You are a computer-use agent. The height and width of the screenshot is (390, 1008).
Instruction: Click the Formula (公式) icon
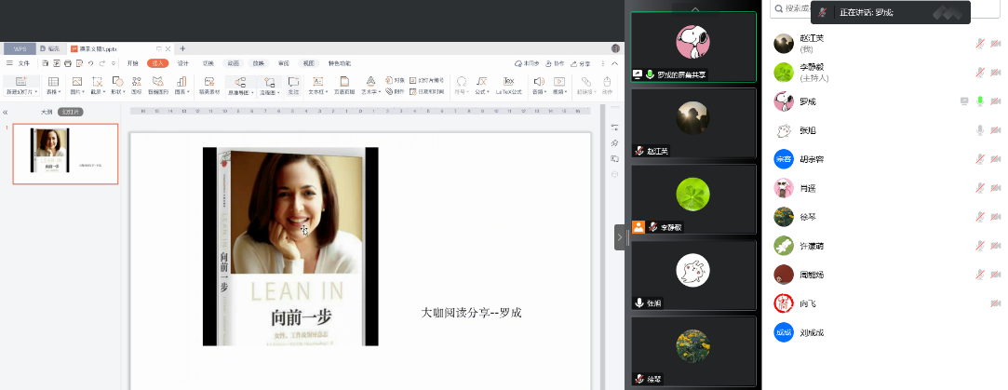point(481,81)
